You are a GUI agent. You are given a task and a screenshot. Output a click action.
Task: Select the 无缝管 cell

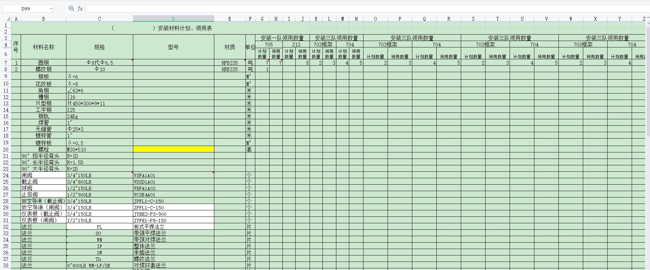click(x=44, y=129)
